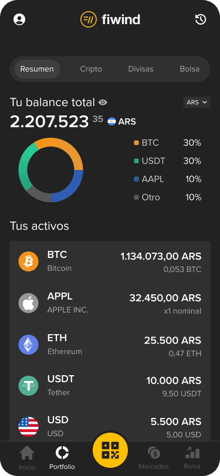Open Mercados coin icon in bottom bar
The image size is (220, 476).
click(x=154, y=453)
